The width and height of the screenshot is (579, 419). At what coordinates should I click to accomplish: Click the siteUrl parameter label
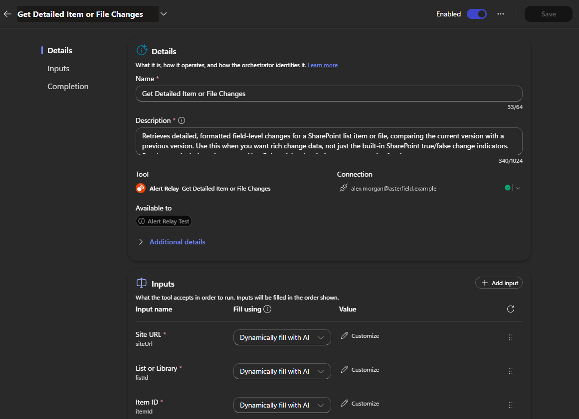pyautogui.click(x=144, y=344)
